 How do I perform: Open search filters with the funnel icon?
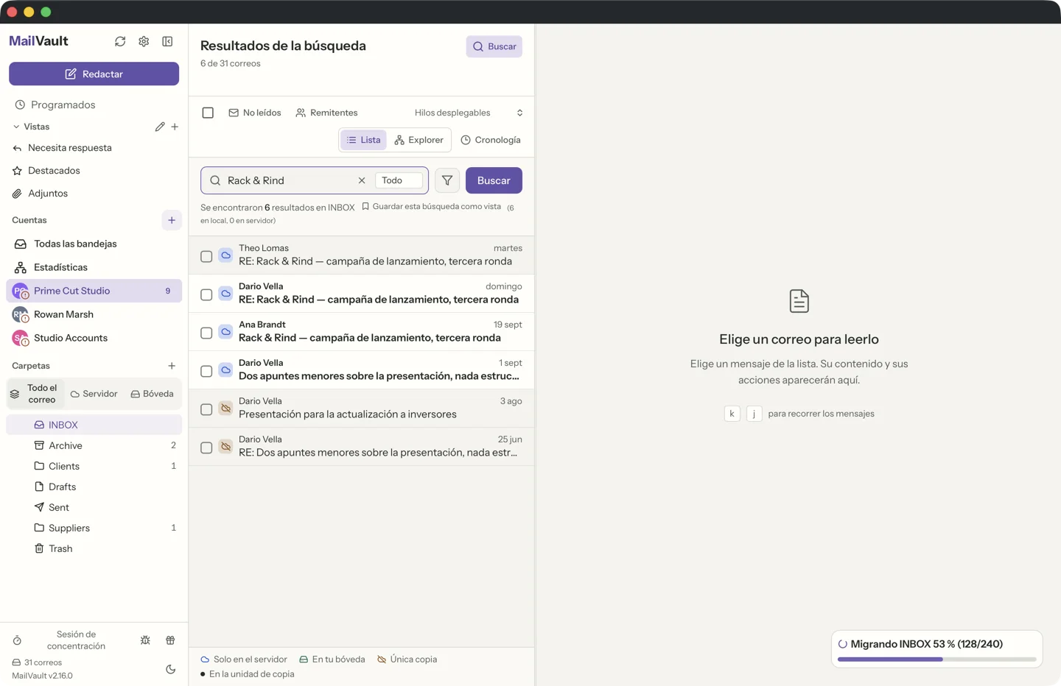tap(447, 180)
